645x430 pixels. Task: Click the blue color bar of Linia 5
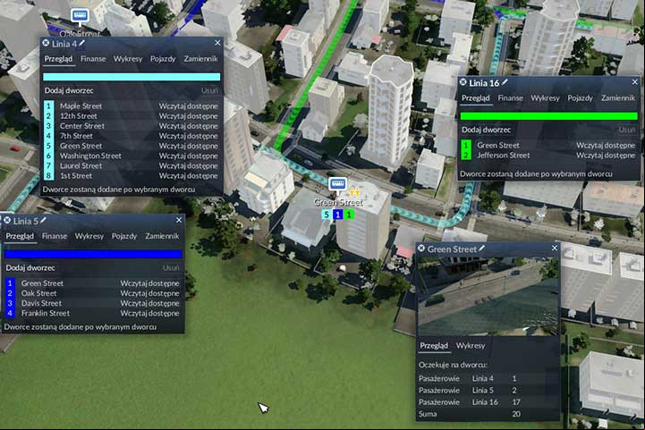93,254
